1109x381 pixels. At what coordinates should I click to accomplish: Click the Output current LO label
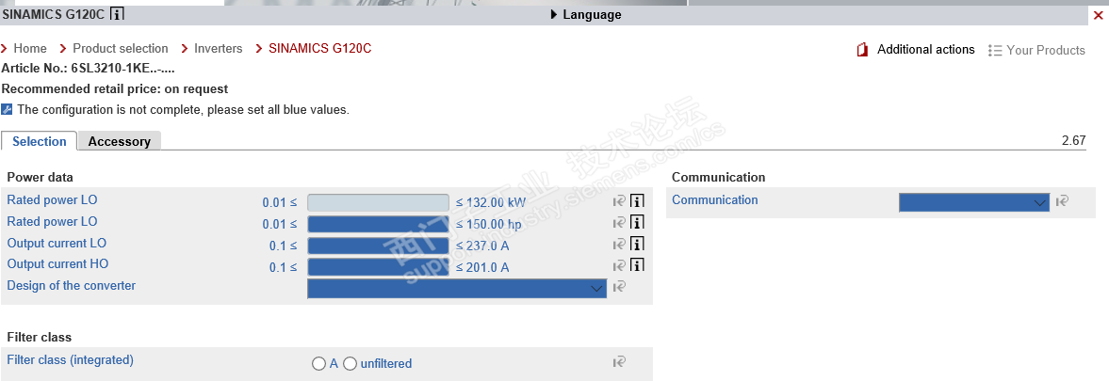point(57,244)
